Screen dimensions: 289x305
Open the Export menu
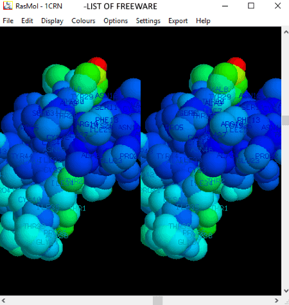pyautogui.click(x=178, y=21)
